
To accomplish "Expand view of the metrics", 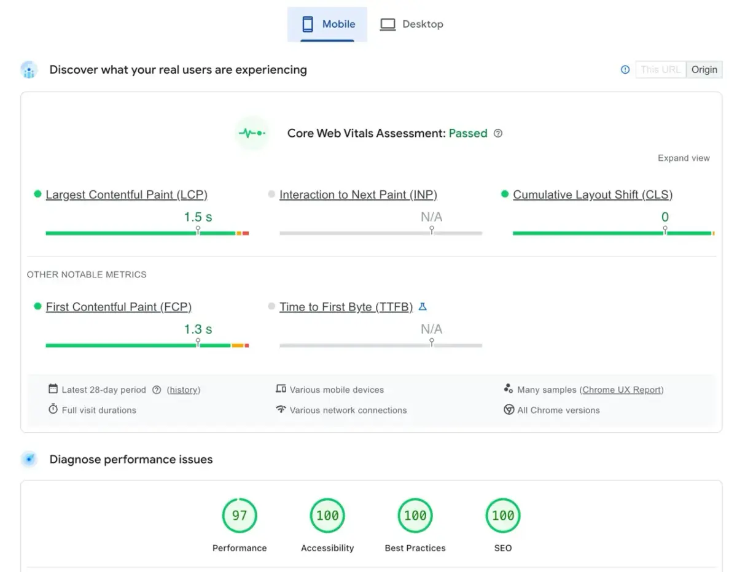I will (x=684, y=158).
